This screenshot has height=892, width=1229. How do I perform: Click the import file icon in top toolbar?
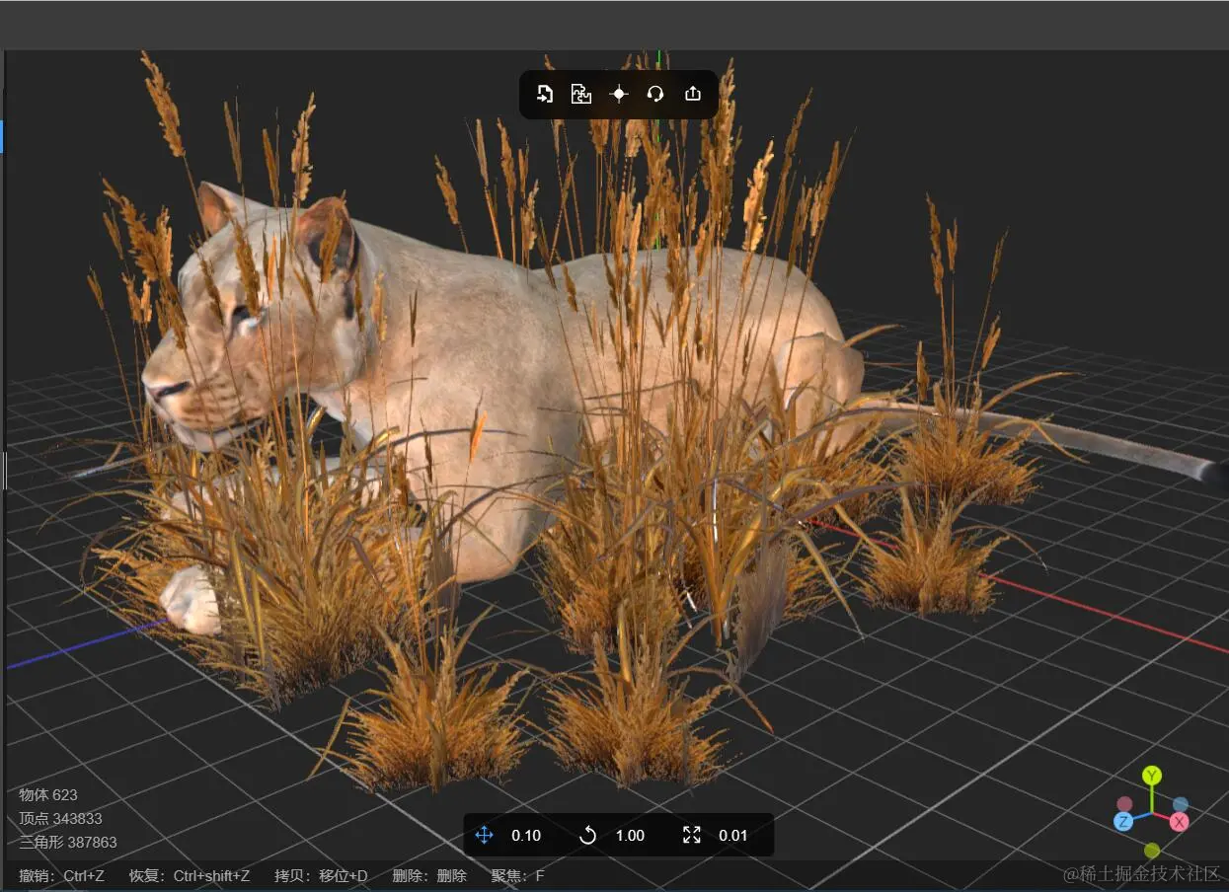pos(545,94)
